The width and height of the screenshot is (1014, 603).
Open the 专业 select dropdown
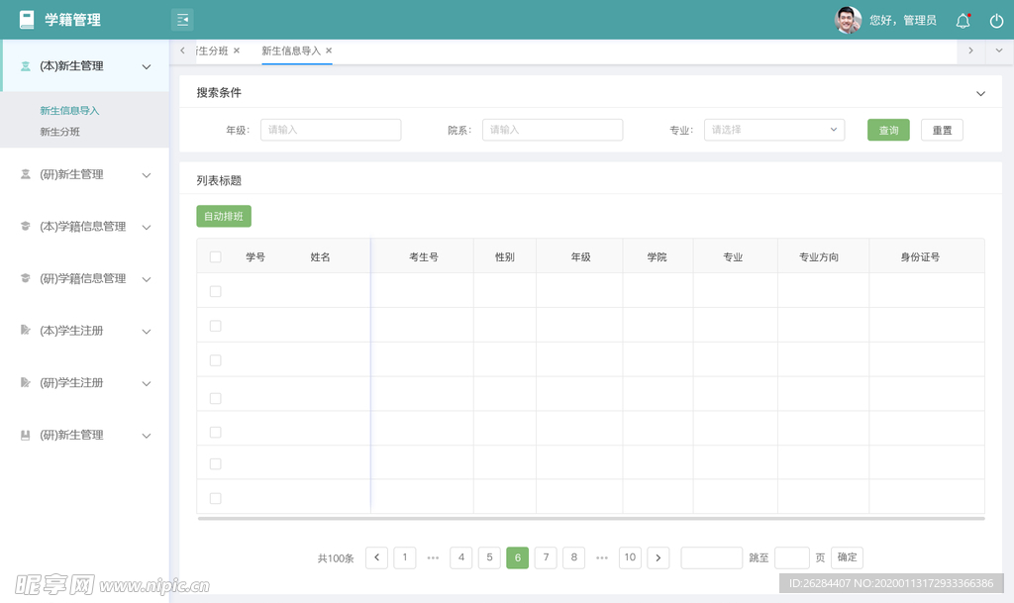point(773,130)
